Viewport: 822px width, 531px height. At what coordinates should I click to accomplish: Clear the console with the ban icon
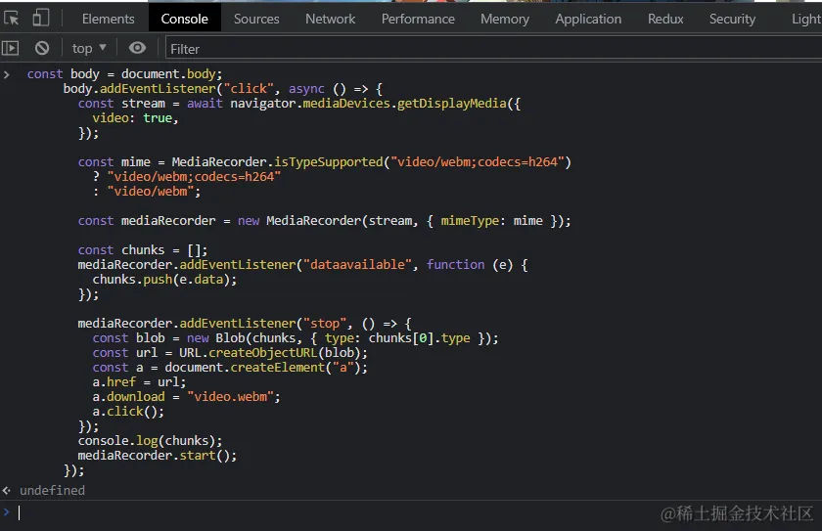pyautogui.click(x=42, y=48)
